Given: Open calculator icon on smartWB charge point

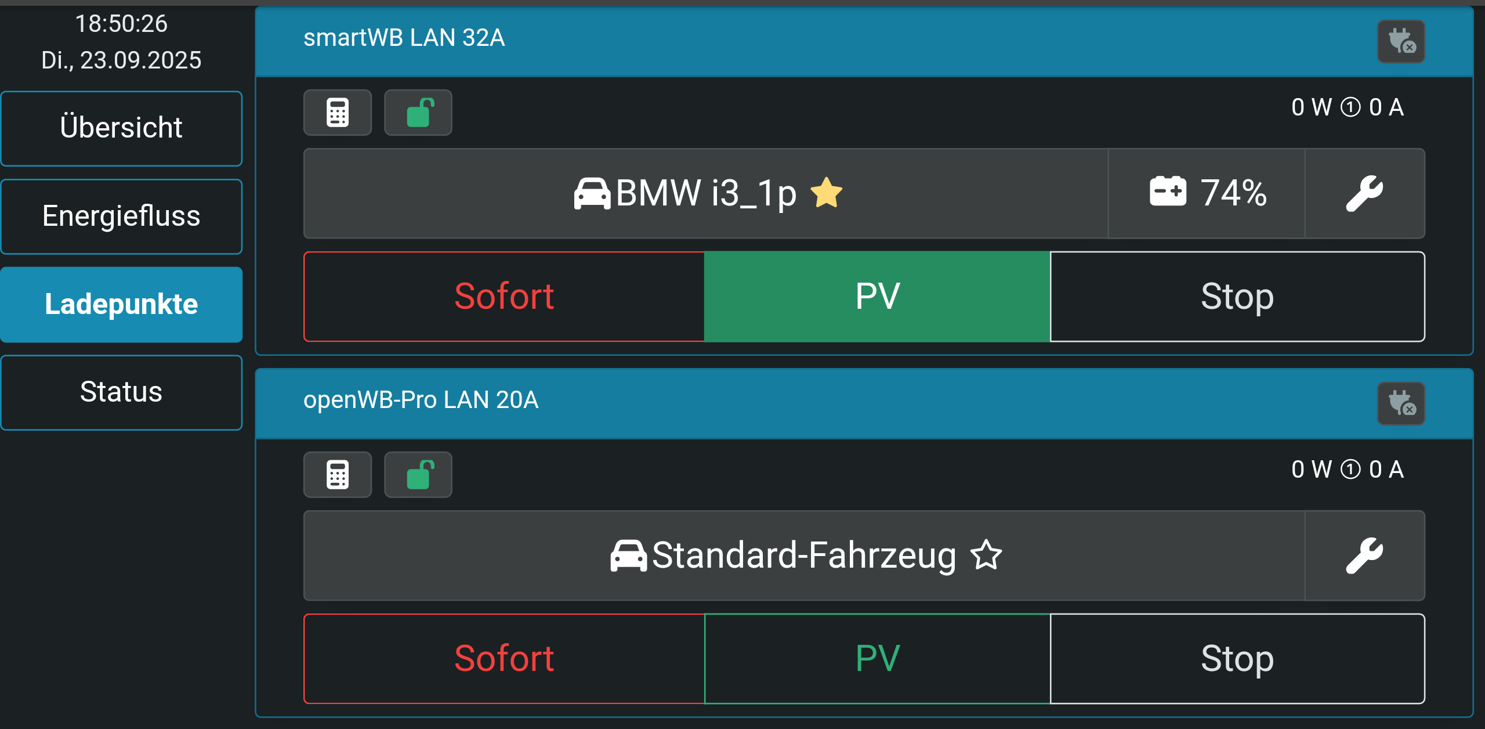Looking at the screenshot, I should (338, 113).
